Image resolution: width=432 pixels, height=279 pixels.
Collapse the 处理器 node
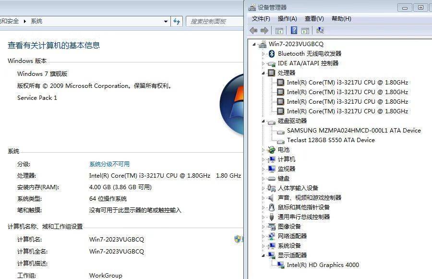pos(263,73)
